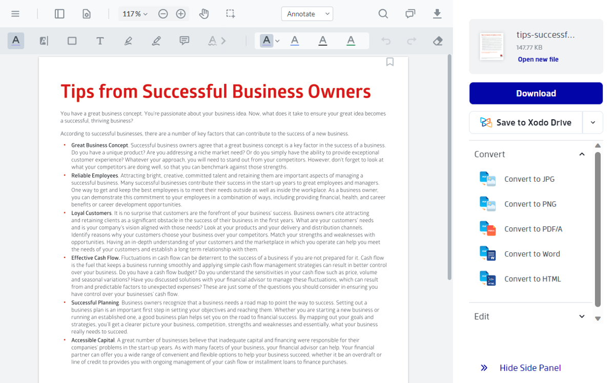Screen dimensions: 615x383
Task: Open the hamburger main menu
Action: point(15,14)
